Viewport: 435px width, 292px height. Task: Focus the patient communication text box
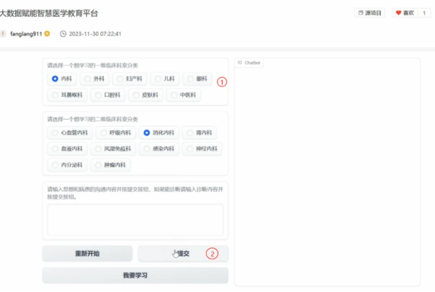135,220
